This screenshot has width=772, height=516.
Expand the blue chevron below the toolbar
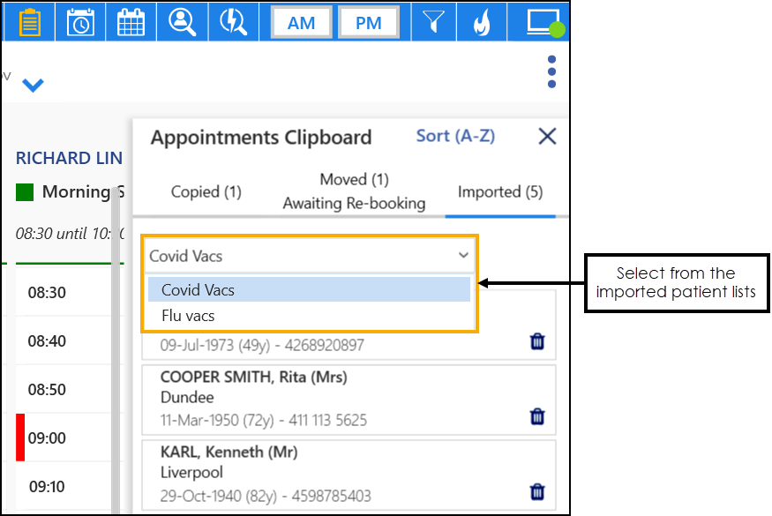(x=33, y=86)
